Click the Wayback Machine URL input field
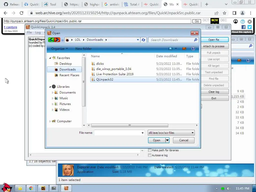 pyautogui.click(x=97, y=21)
